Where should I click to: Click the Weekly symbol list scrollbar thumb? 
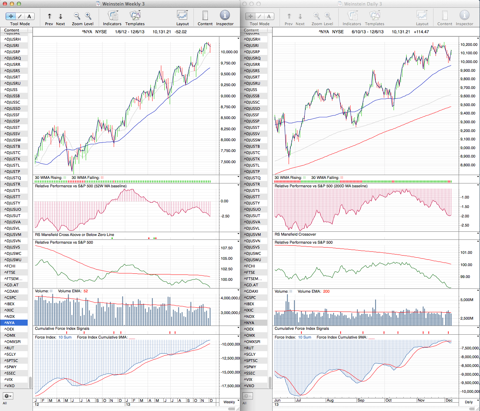pos(30,382)
